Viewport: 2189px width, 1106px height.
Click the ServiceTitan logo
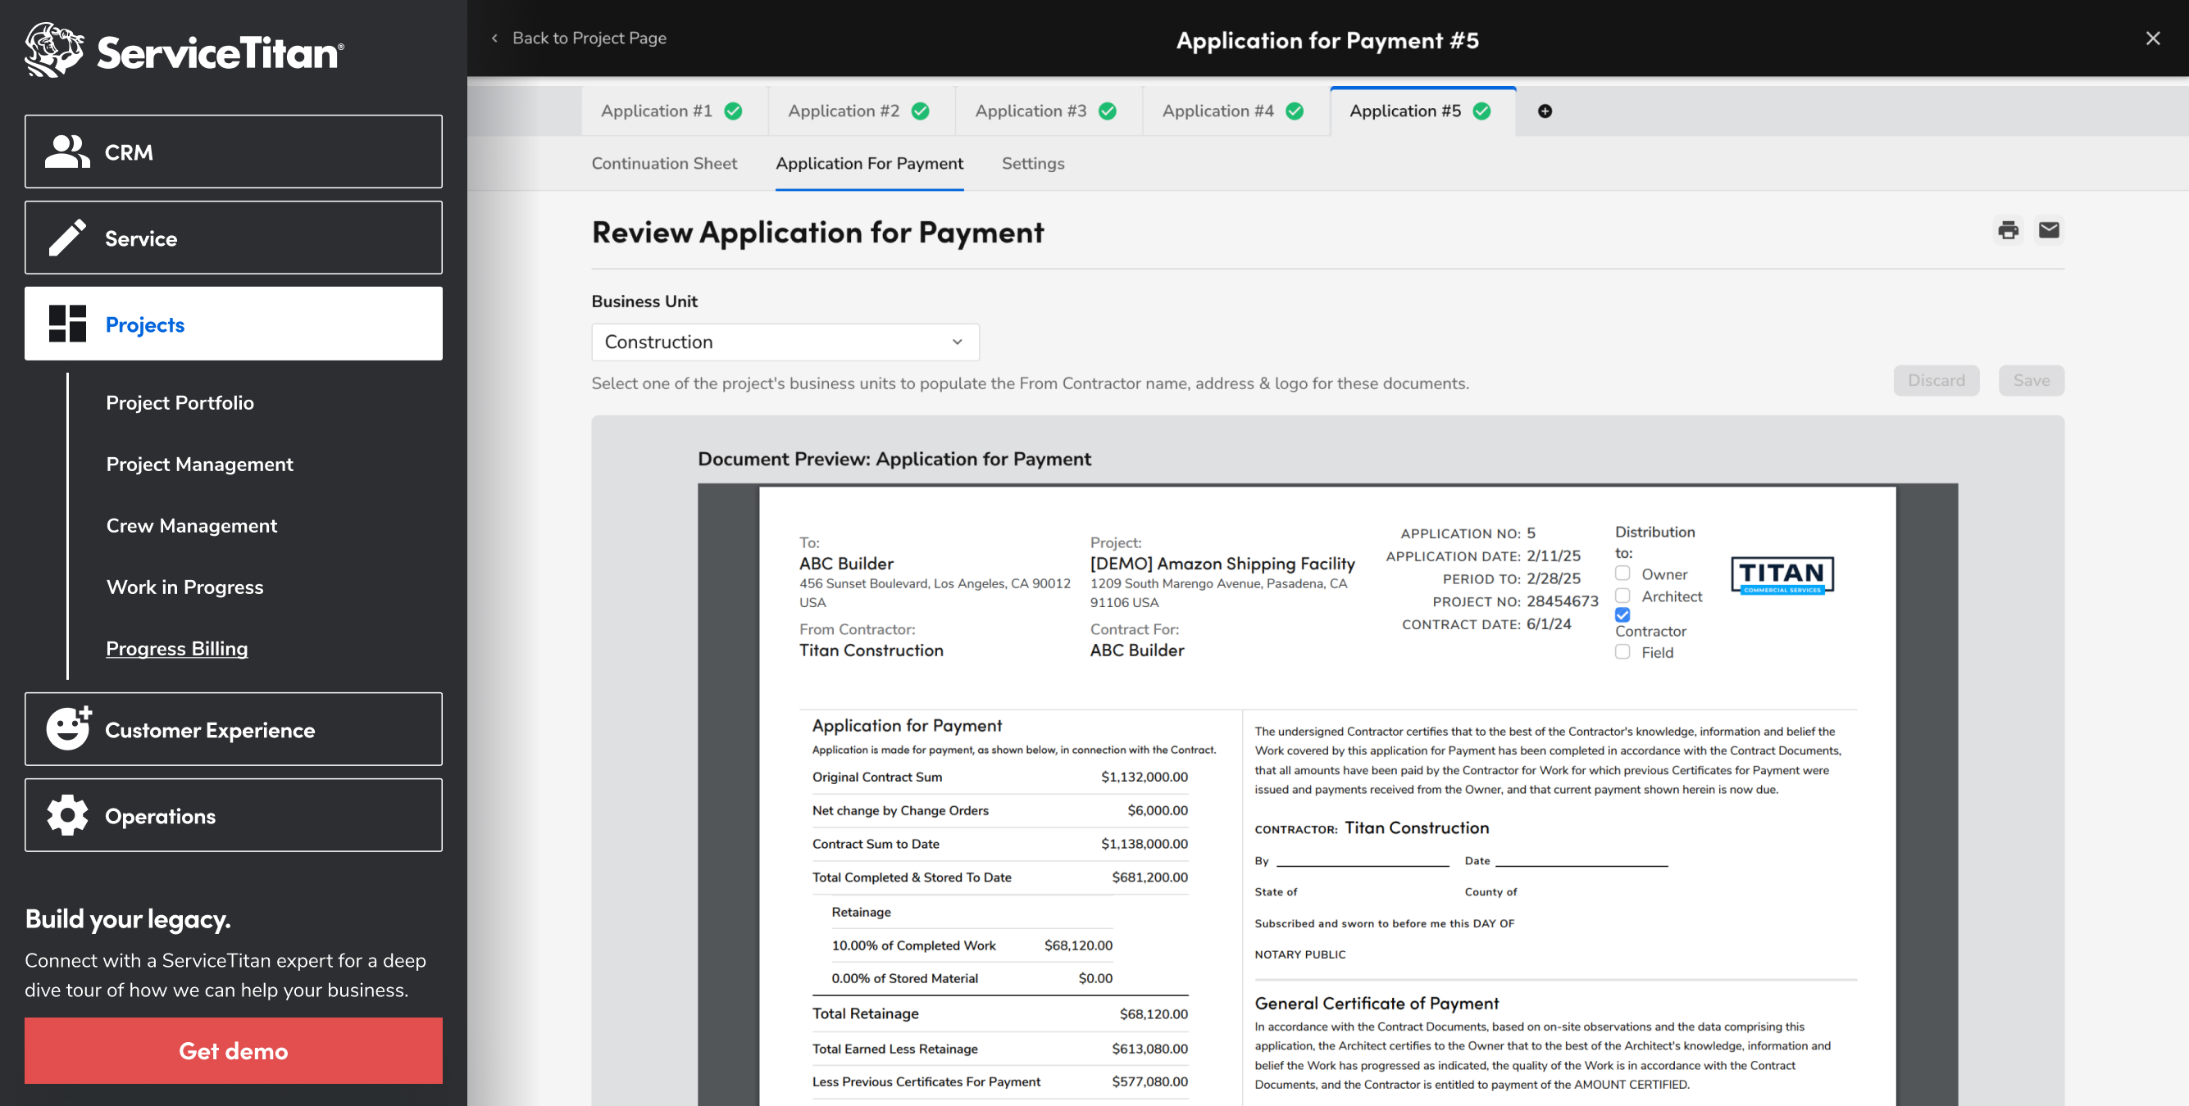[184, 51]
